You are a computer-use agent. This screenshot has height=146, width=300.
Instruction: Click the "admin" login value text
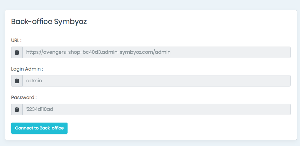(34, 81)
